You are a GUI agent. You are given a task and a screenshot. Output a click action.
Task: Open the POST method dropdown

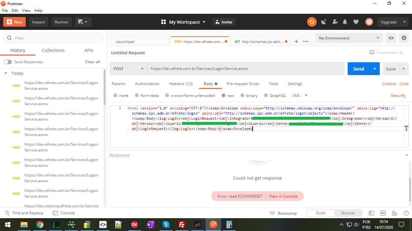129,69
